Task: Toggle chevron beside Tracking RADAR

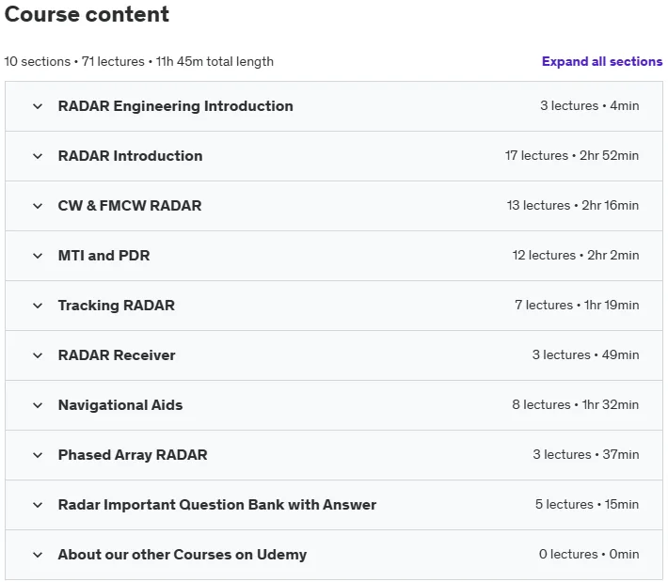Action: 38,306
